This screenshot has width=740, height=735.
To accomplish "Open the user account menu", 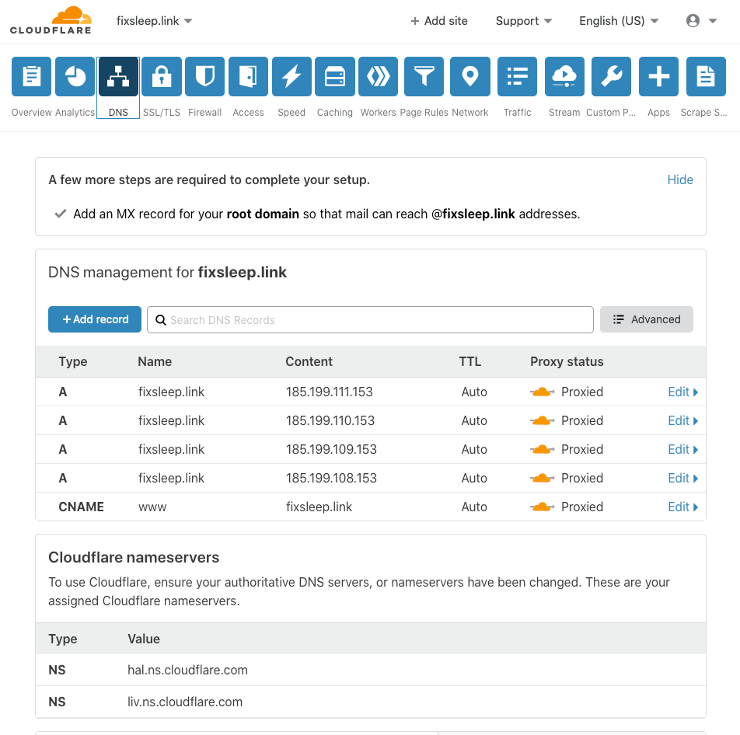I will (x=702, y=21).
